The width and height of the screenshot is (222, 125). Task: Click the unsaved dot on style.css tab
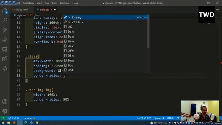(55, 10)
